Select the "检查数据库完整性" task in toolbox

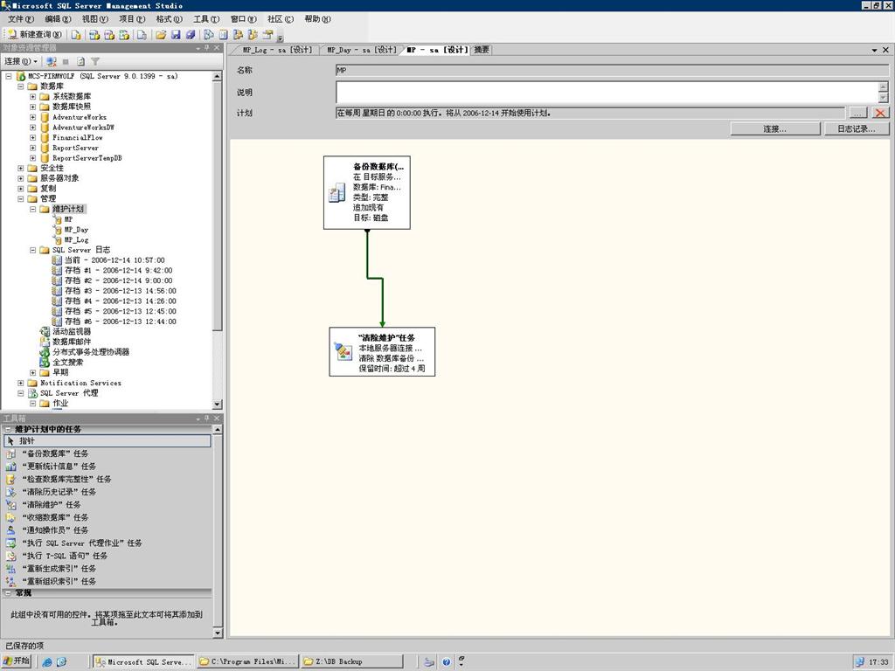coord(66,480)
